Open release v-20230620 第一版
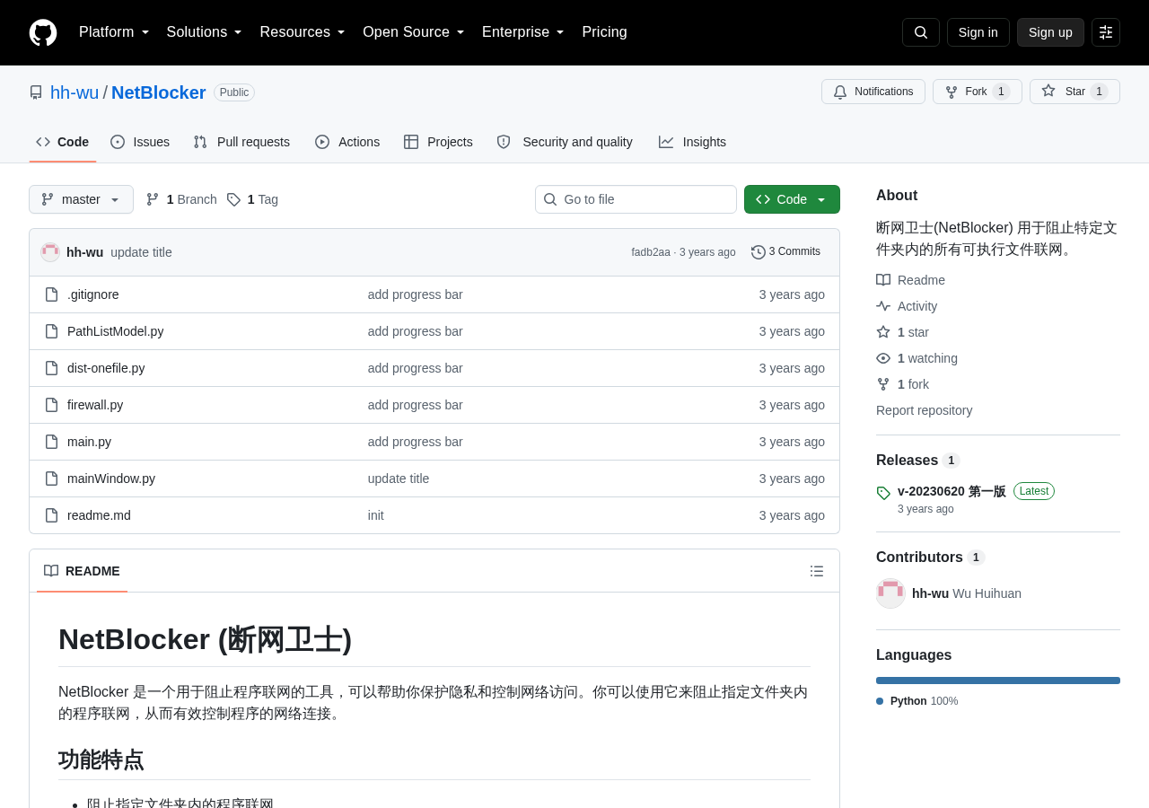Screen dimensions: 1149x808 (x=952, y=491)
